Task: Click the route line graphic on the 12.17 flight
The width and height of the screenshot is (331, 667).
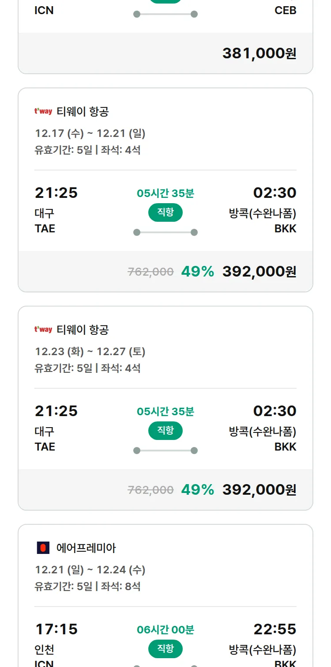Action: click(x=165, y=232)
